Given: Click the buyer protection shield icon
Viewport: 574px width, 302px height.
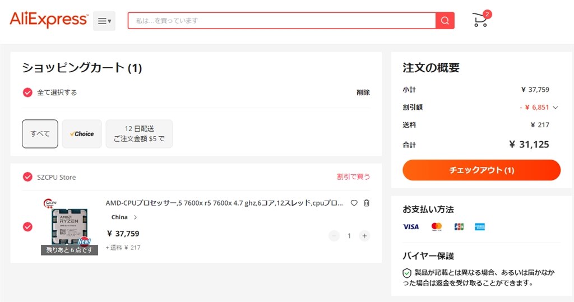Looking at the screenshot, I should [407, 273].
